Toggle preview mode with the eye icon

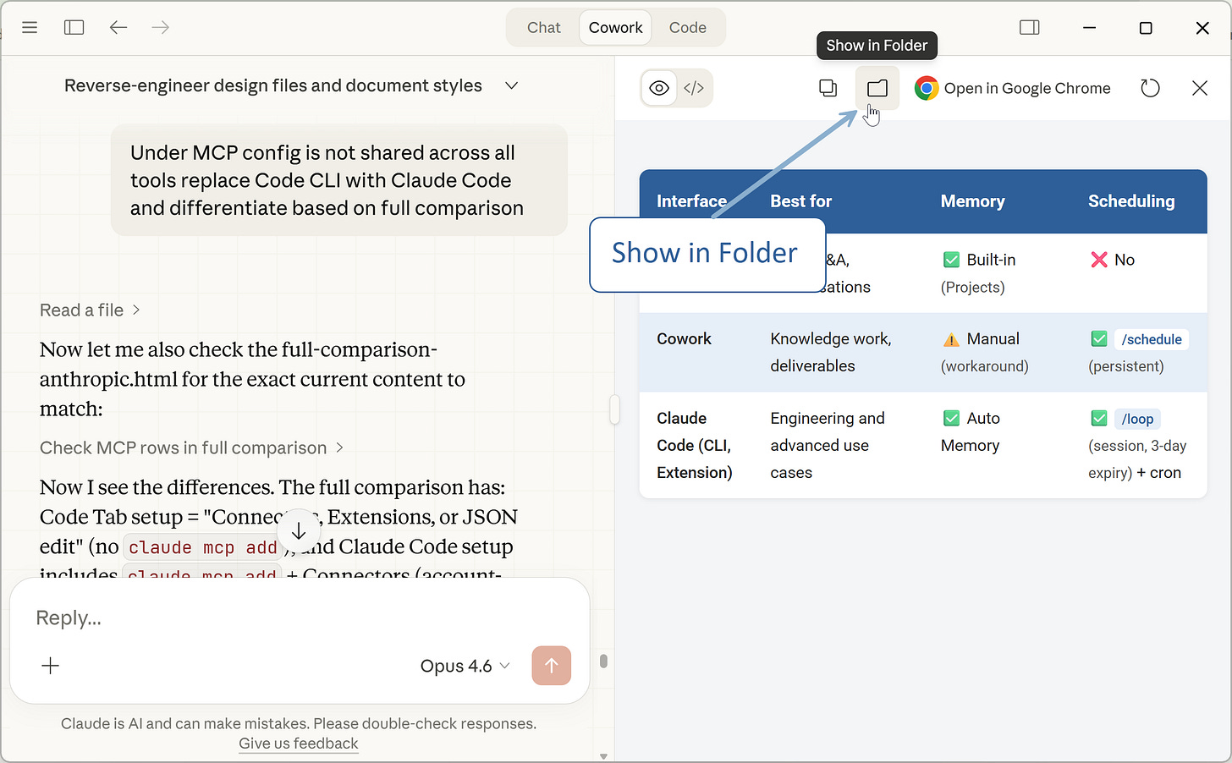coord(659,87)
